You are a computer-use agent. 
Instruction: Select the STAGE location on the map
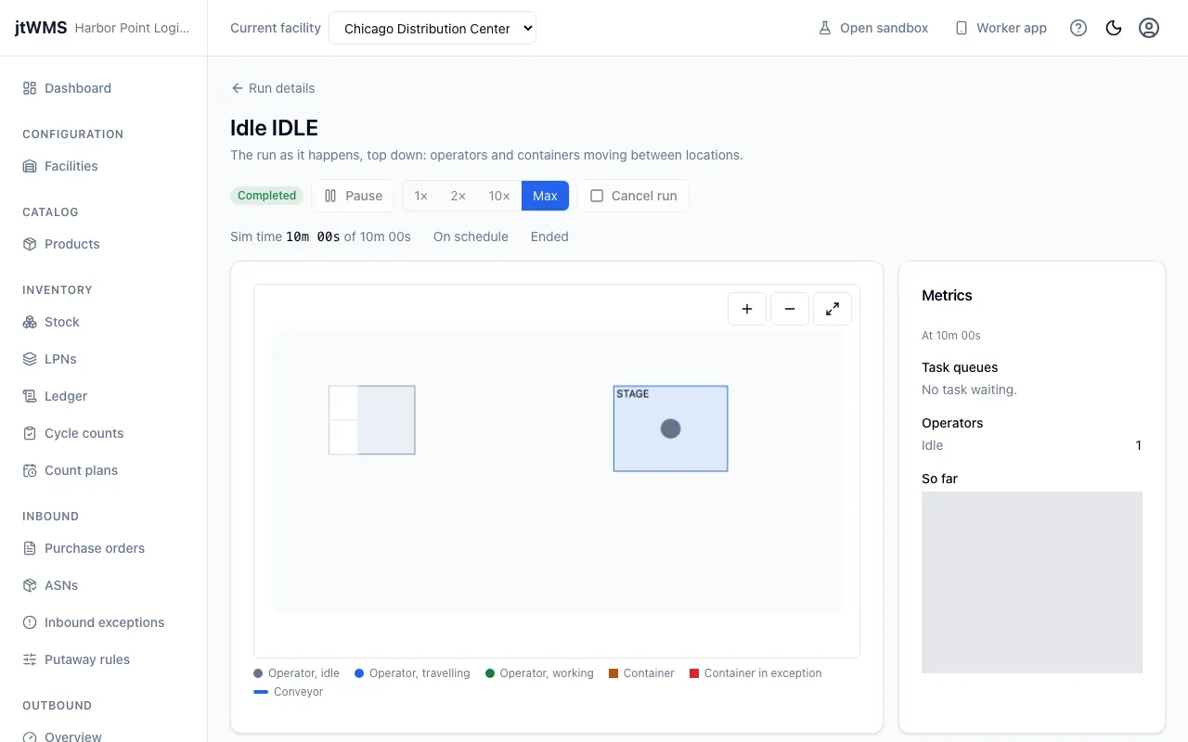(670, 429)
